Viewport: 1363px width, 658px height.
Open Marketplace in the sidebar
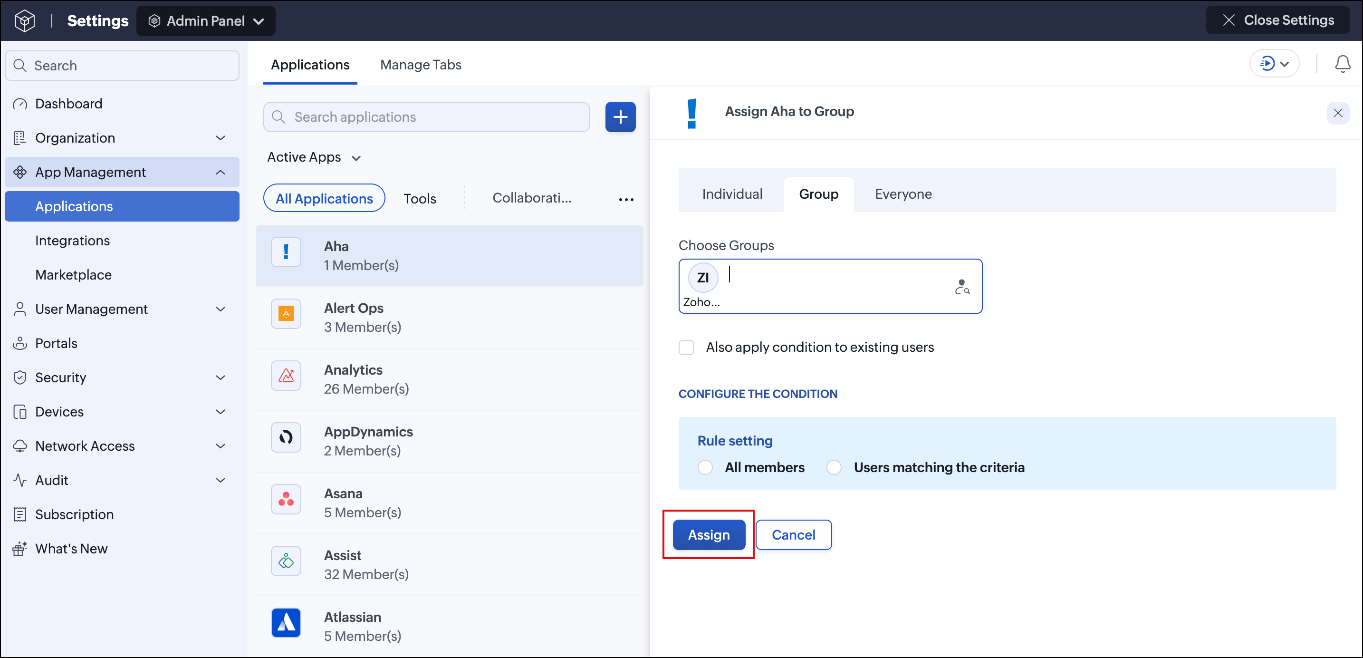[74, 275]
